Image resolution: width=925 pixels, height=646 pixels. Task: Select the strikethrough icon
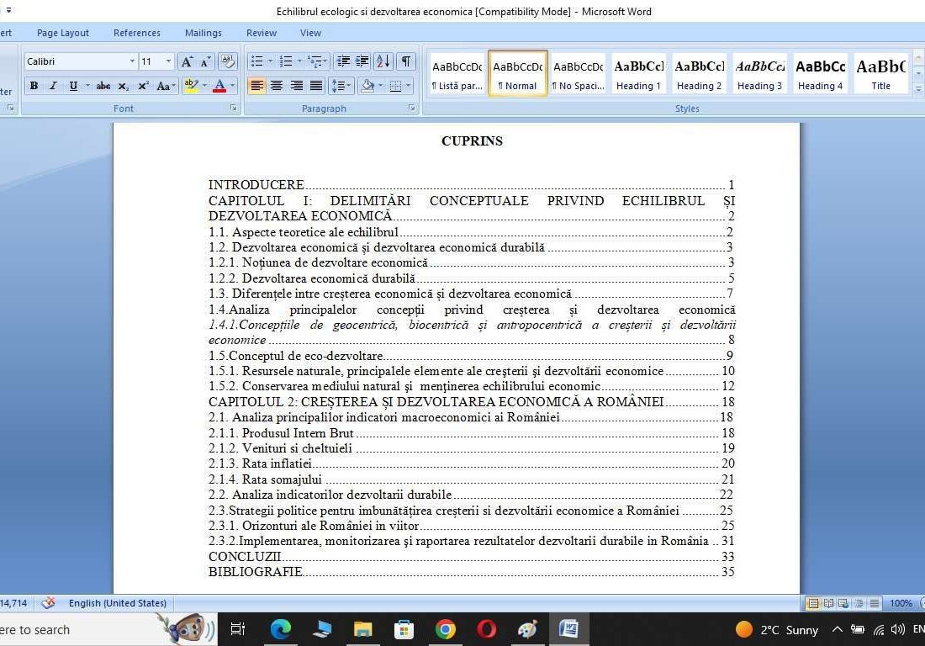coord(103,85)
